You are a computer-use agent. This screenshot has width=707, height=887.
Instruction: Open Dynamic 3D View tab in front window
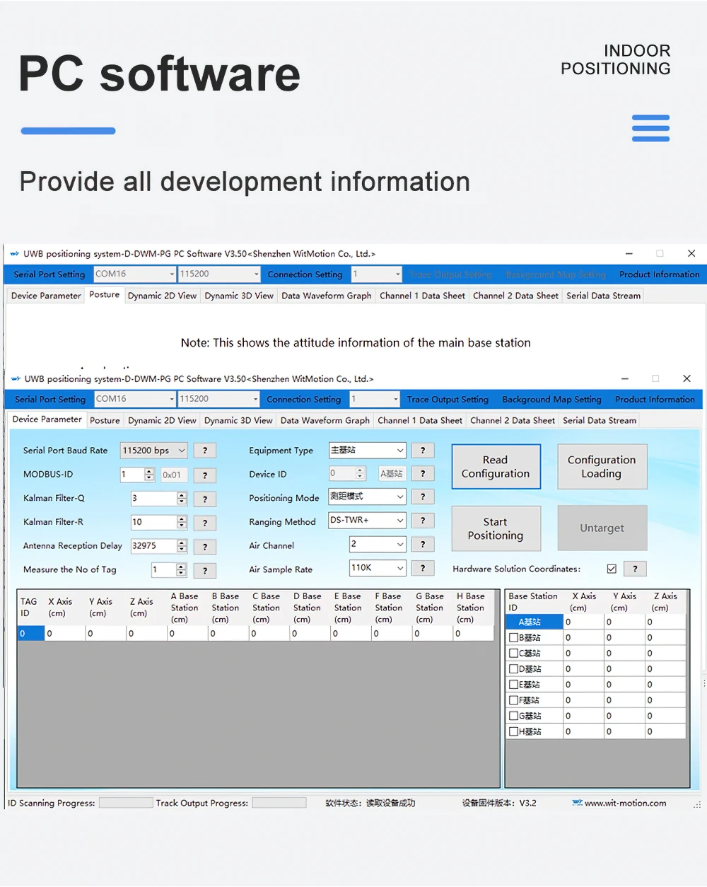pyautogui.click(x=238, y=420)
